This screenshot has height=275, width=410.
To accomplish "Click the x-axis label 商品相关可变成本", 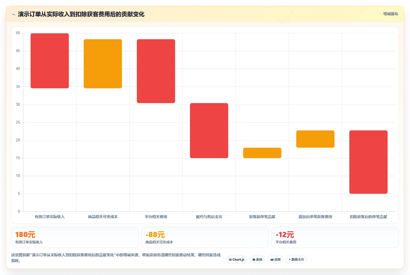I will pyautogui.click(x=103, y=217).
